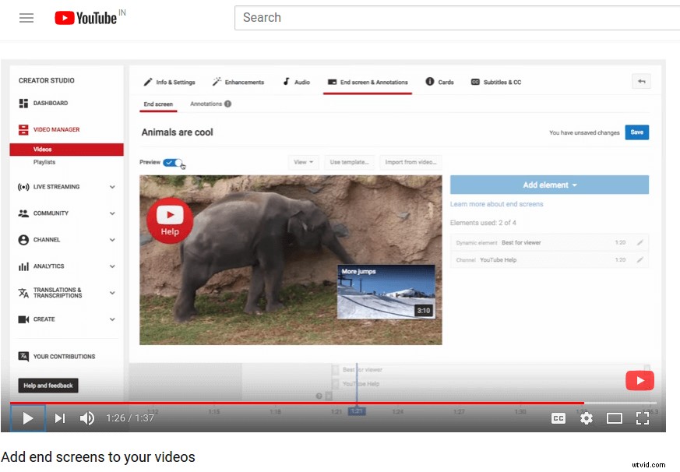Toggle closed captions in the player

coord(558,418)
